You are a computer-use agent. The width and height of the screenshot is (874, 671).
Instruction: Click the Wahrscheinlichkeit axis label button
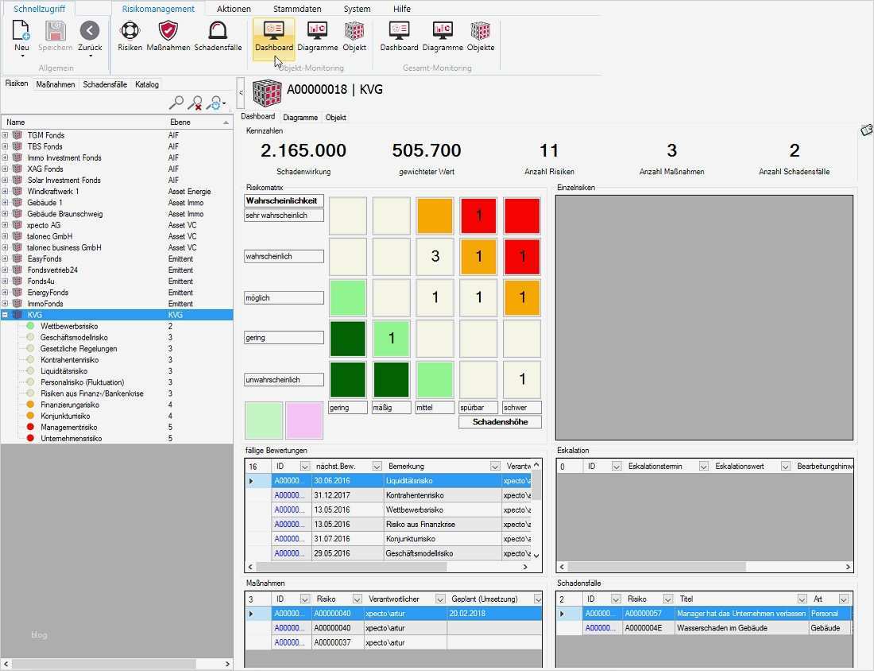tap(284, 201)
